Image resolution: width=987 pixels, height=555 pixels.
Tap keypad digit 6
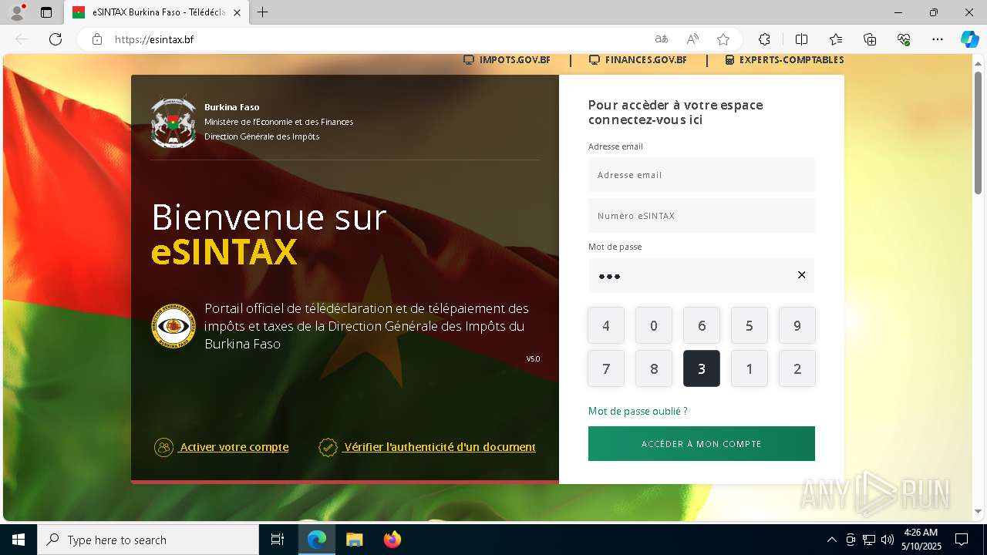(702, 325)
